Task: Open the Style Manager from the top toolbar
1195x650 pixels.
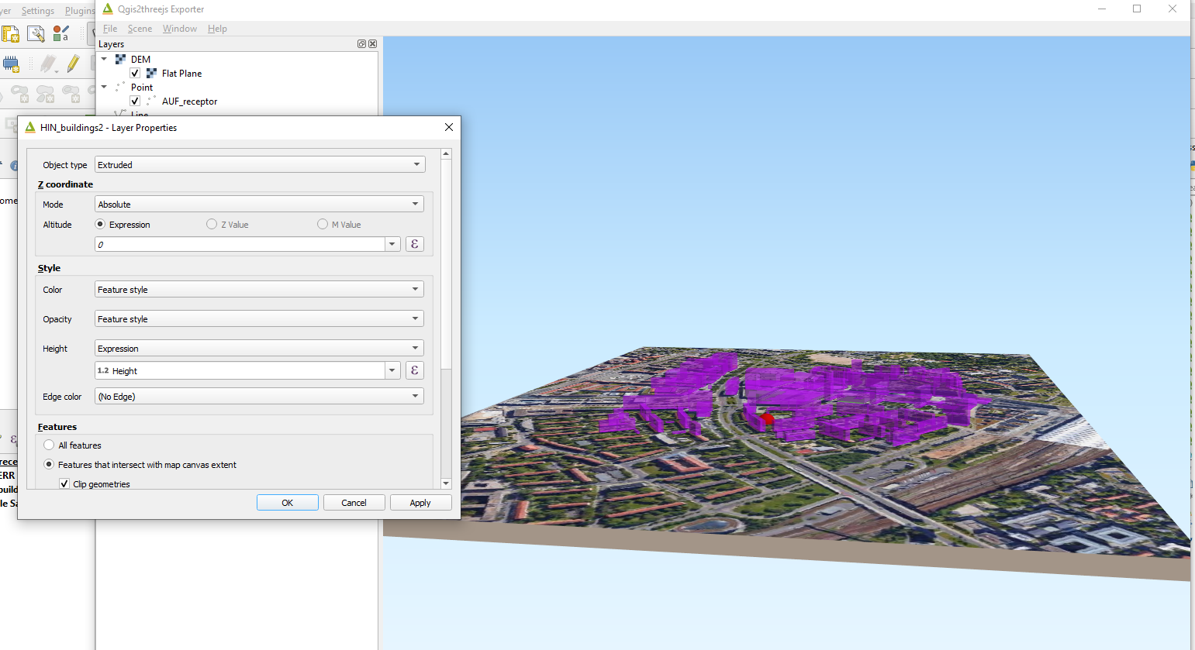Action: [x=61, y=34]
